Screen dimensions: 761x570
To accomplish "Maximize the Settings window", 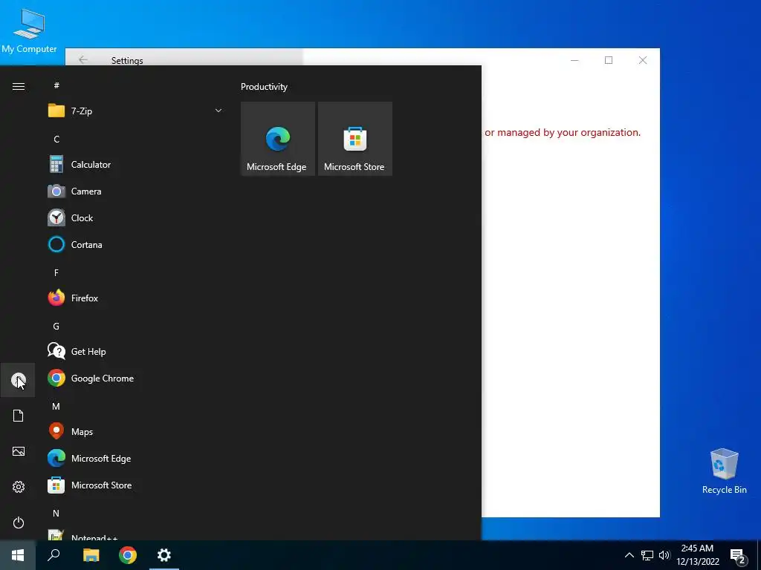I will click(x=609, y=60).
